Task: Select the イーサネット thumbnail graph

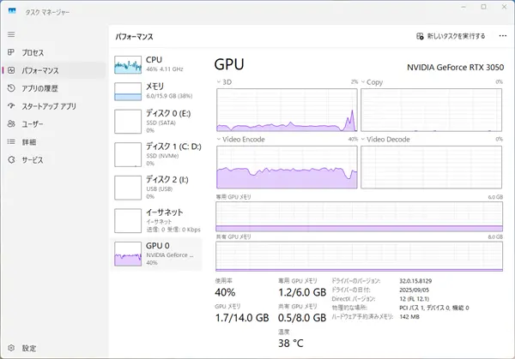Action: click(x=128, y=221)
